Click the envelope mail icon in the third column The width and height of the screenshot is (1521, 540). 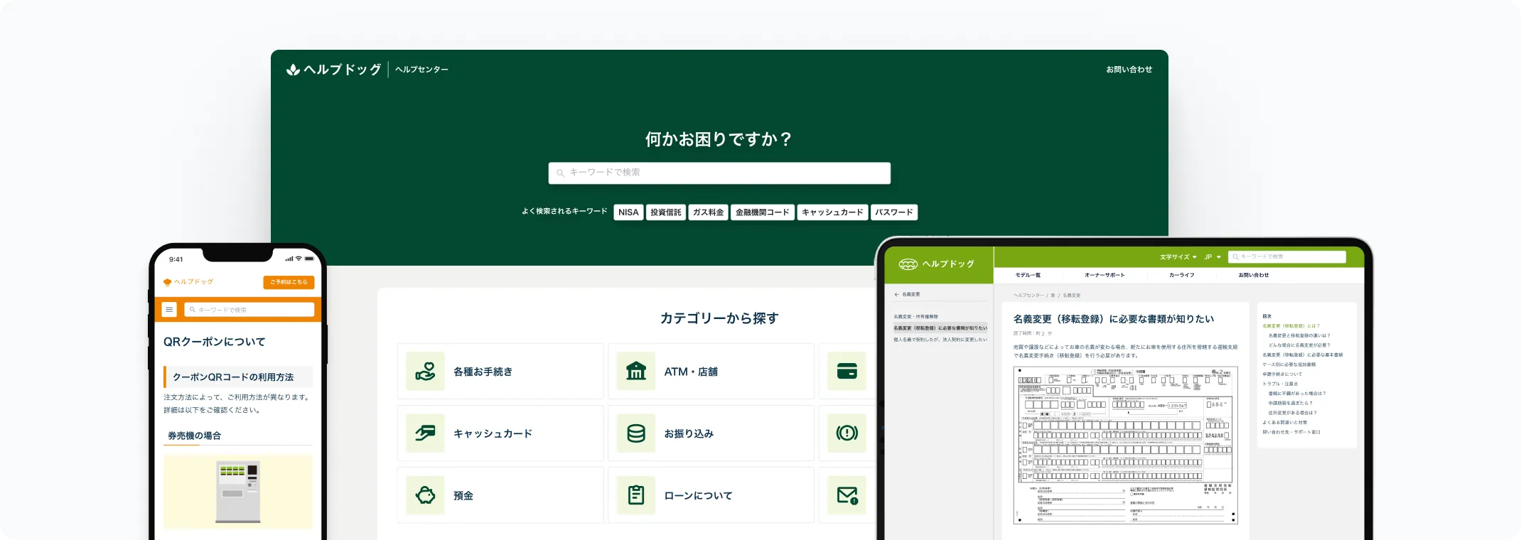click(847, 495)
